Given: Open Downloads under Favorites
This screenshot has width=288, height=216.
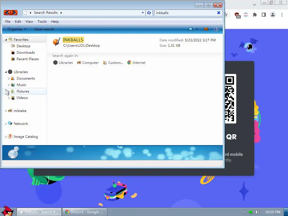Looking at the screenshot, I should coord(26,53).
